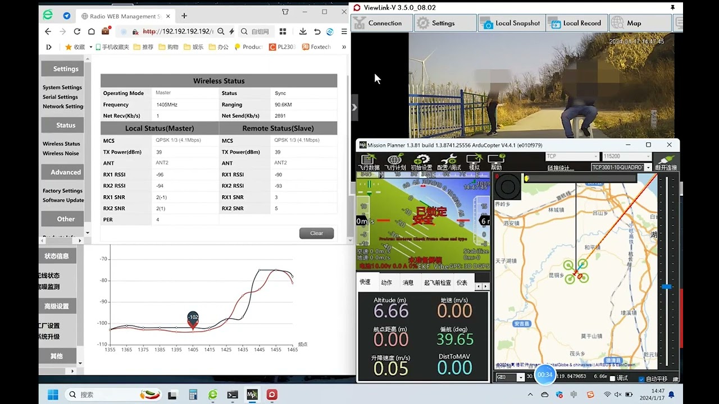Expand the 收藏 favorites dropdown arrow
The height and width of the screenshot is (404, 719).
click(90, 47)
